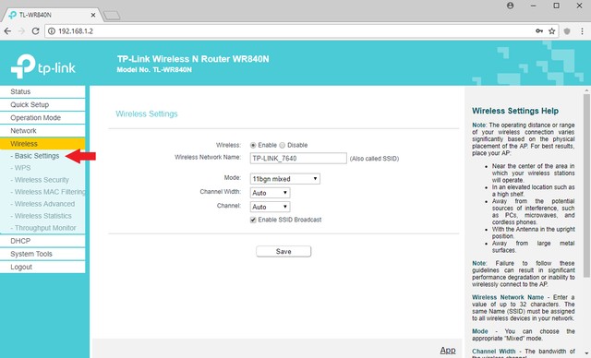Click the shield extension icon
Image resolution: width=591 pixels, height=358 pixels.
(567, 31)
